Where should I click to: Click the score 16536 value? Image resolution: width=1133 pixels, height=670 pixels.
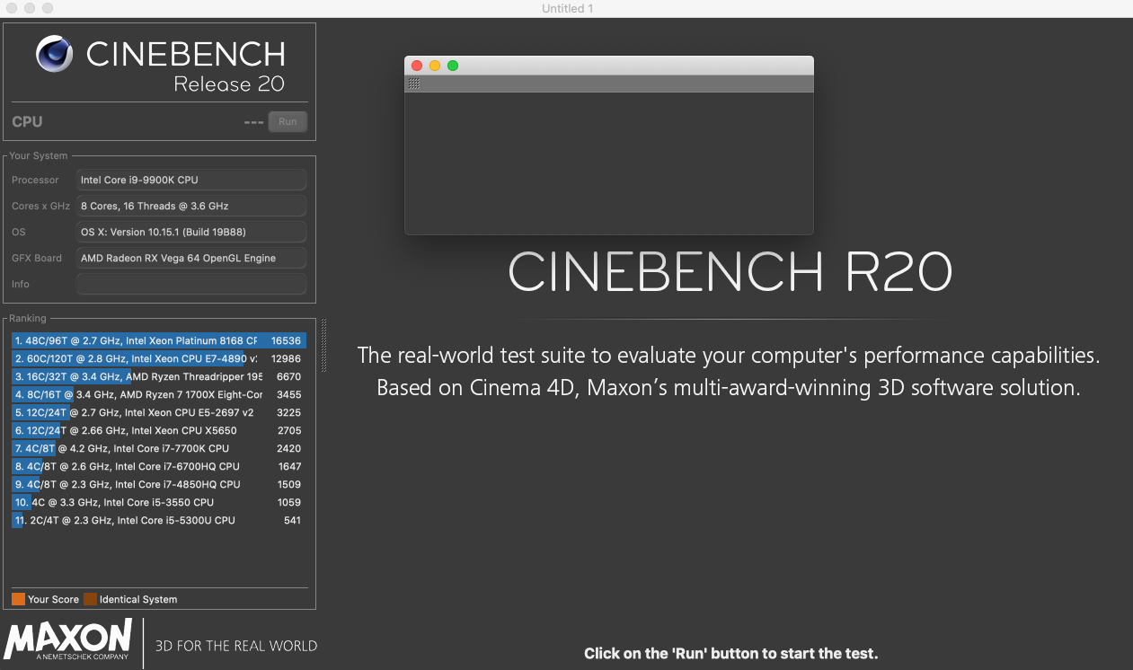coord(286,341)
